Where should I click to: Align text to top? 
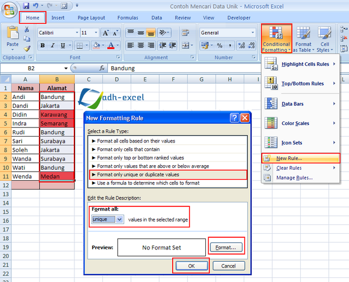[131, 33]
